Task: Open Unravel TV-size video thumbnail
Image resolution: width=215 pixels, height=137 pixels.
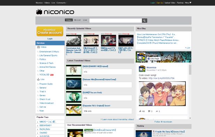Action: point(109,41)
